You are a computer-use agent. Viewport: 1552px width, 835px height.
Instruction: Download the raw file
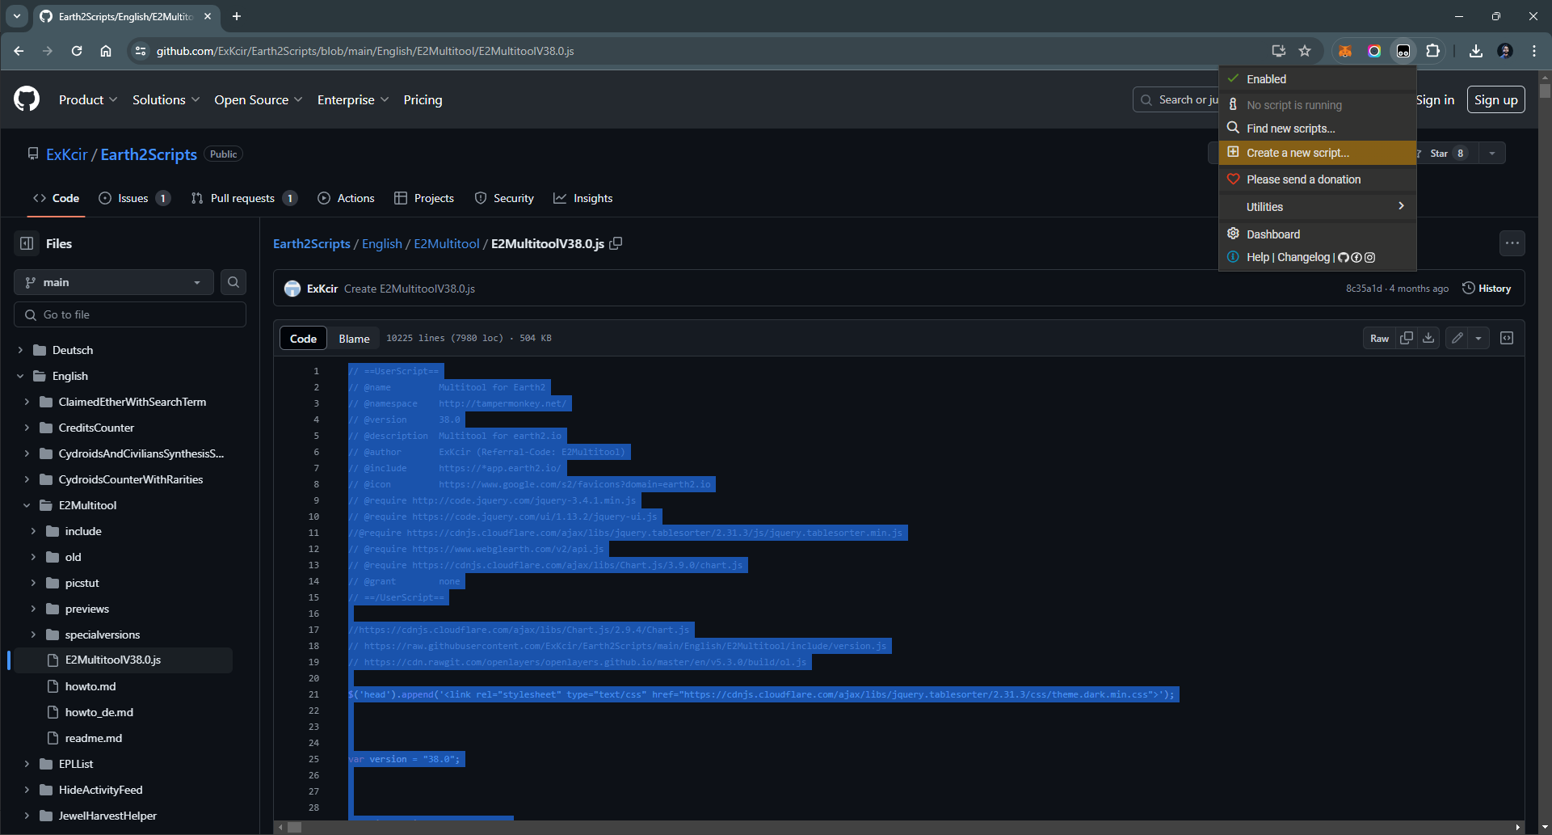1428,338
